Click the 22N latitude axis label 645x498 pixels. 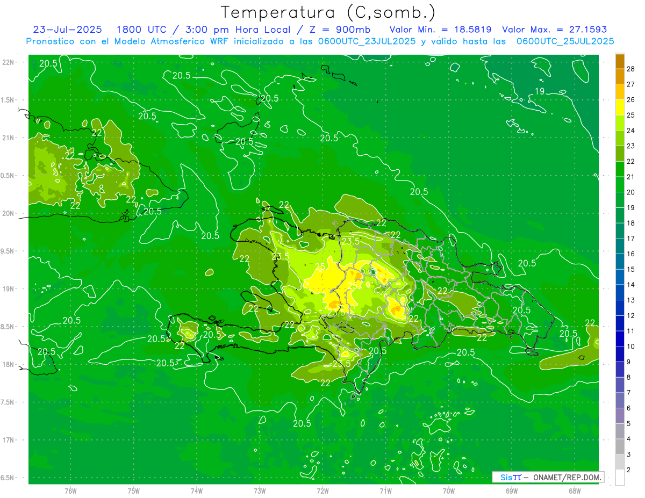click(8, 62)
